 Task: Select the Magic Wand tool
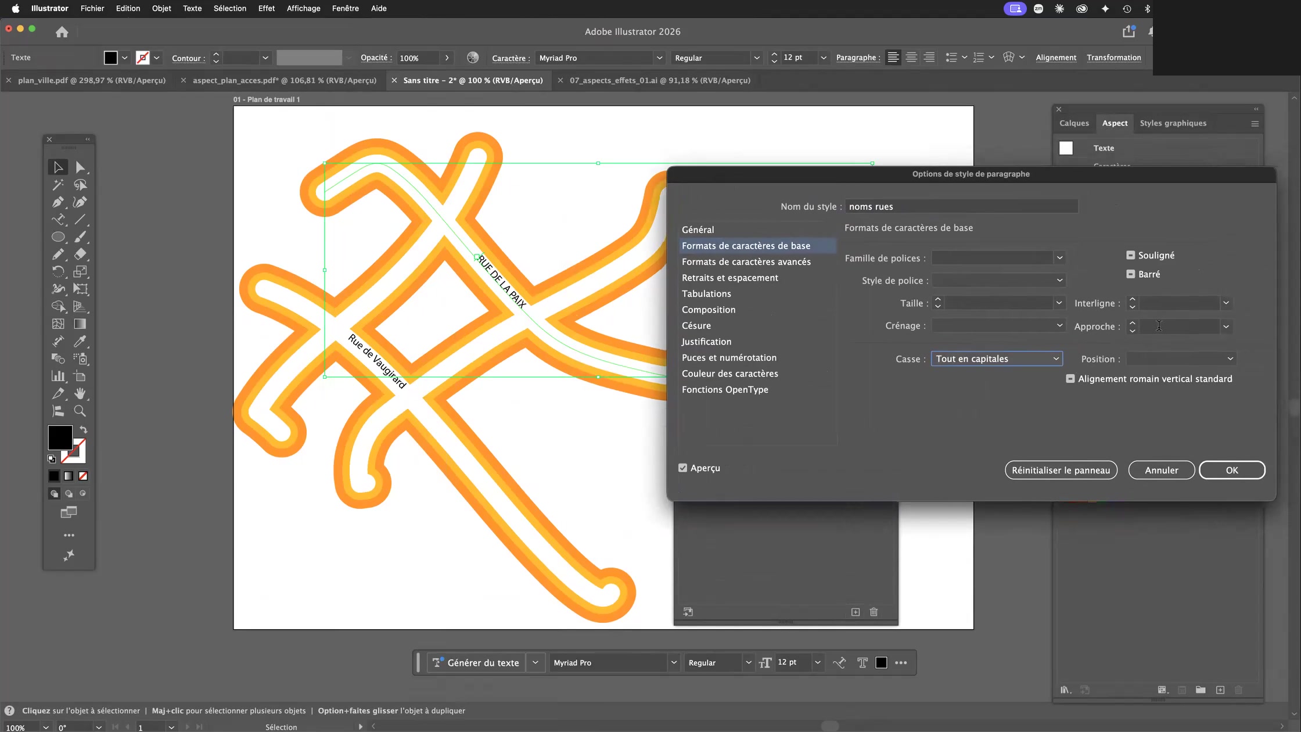(57, 185)
